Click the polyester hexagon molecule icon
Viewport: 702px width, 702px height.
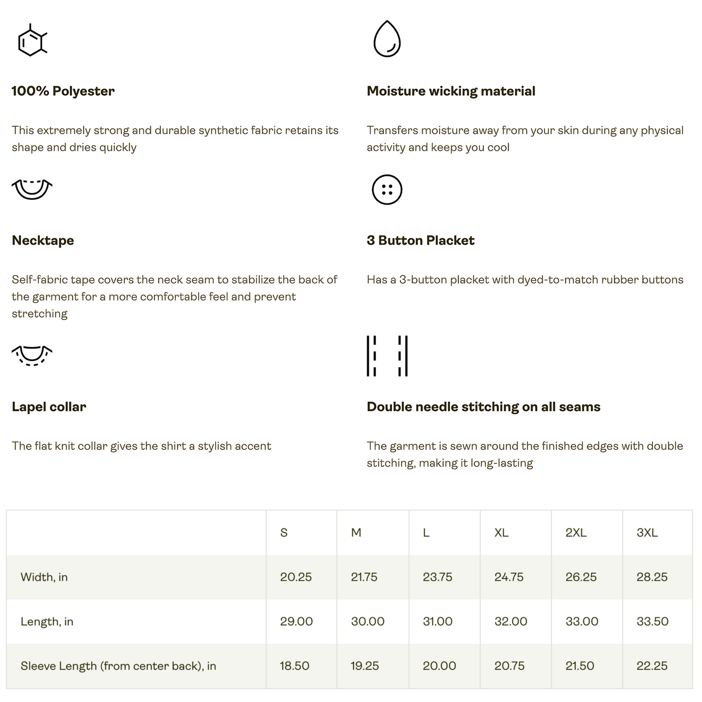point(32,41)
